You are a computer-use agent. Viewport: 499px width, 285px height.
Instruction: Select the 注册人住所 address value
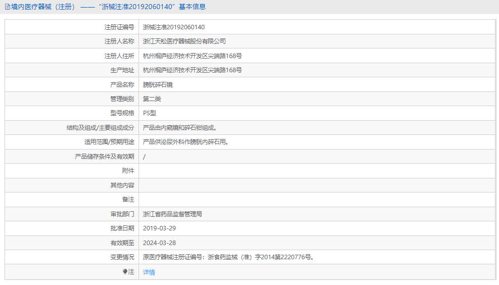tap(192, 56)
